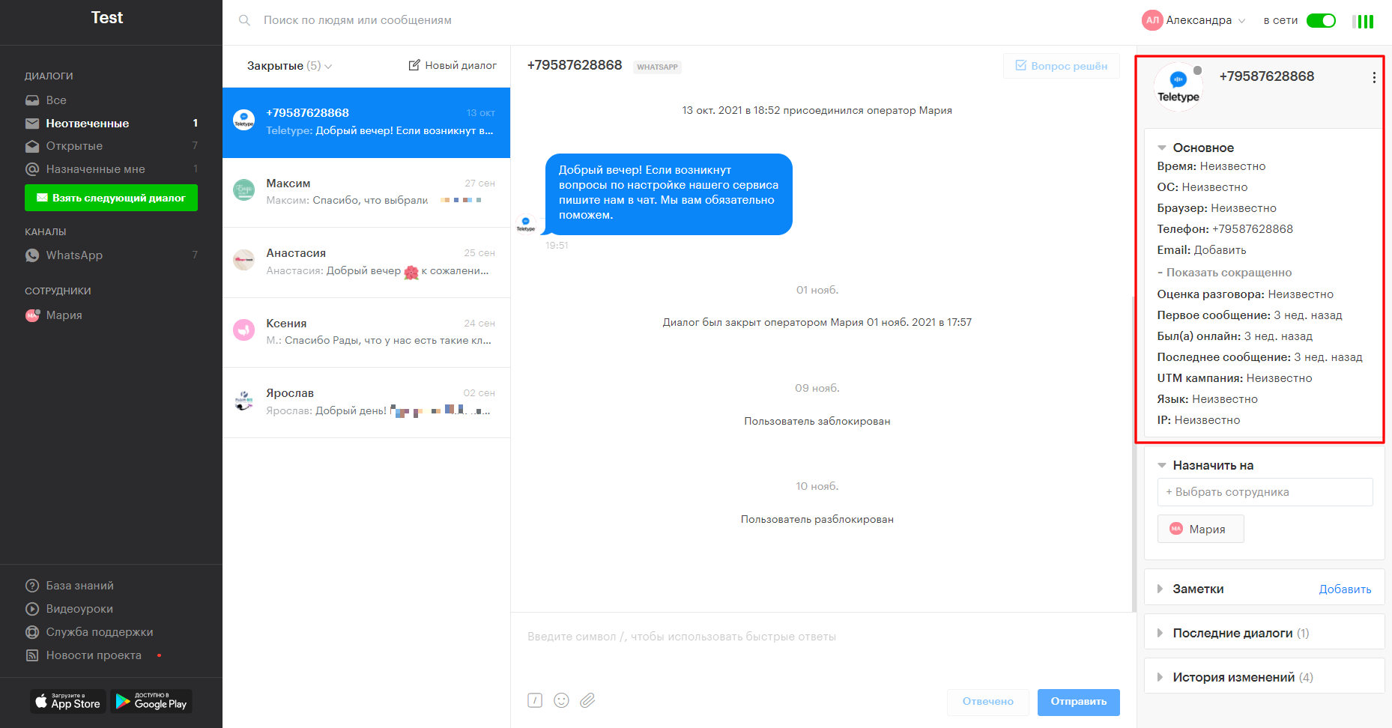Open the App Store download badge
This screenshot has width=1392, height=728.
68,701
